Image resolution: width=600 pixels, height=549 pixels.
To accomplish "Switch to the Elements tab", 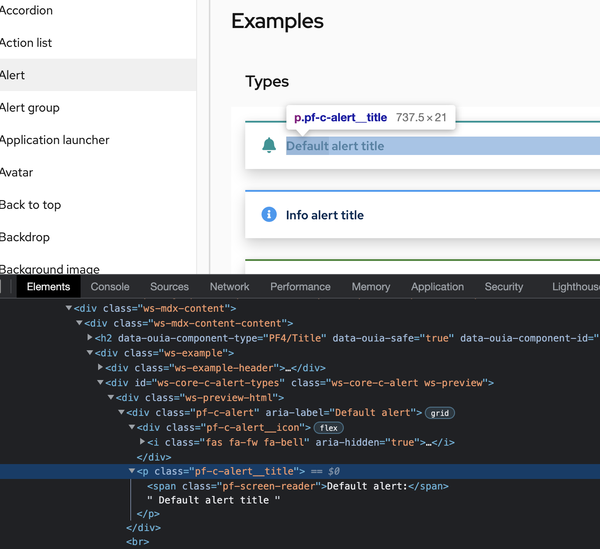I will coord(49,287).
